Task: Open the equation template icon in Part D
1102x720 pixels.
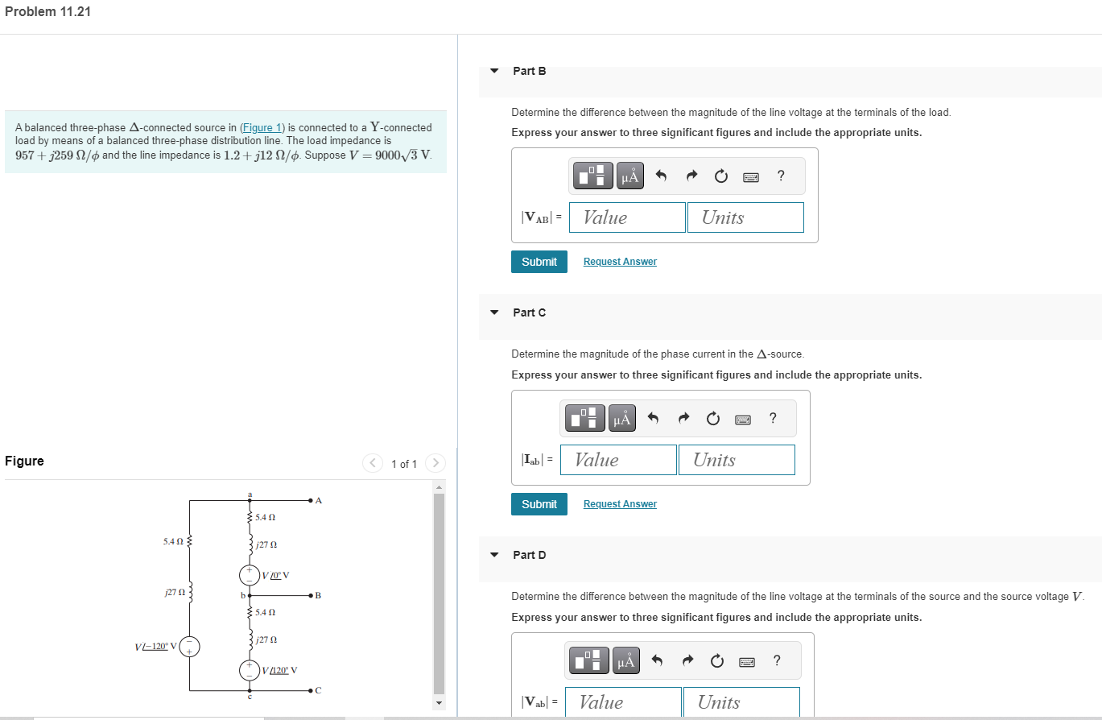Action: point(588,660)
